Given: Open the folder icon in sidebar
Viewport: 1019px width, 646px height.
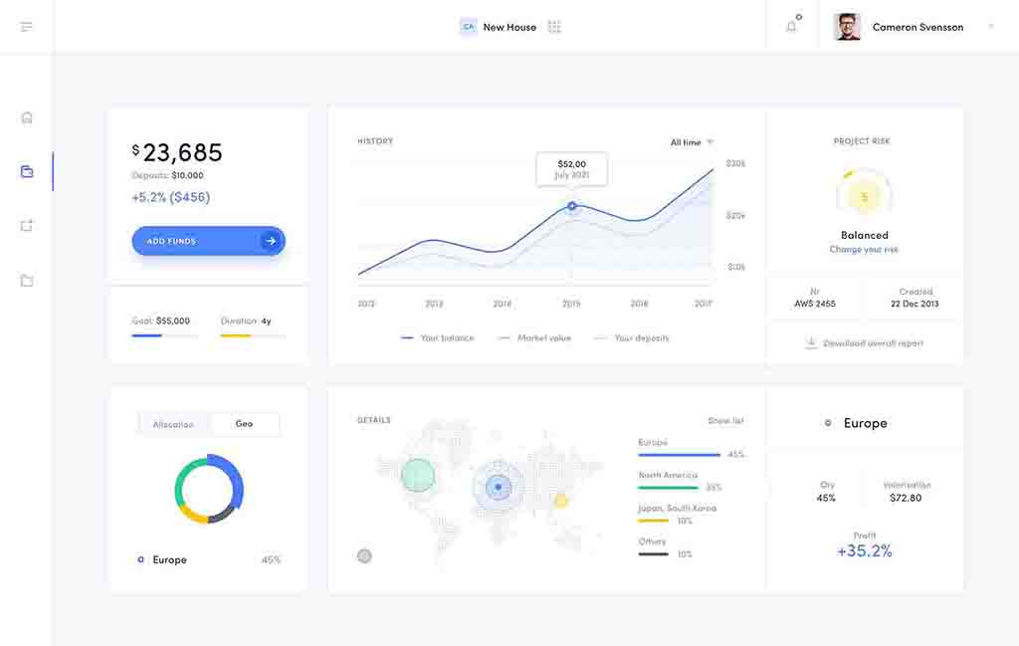Looking at the screenshot, I should pyautogui.click(x=27, y=281).
